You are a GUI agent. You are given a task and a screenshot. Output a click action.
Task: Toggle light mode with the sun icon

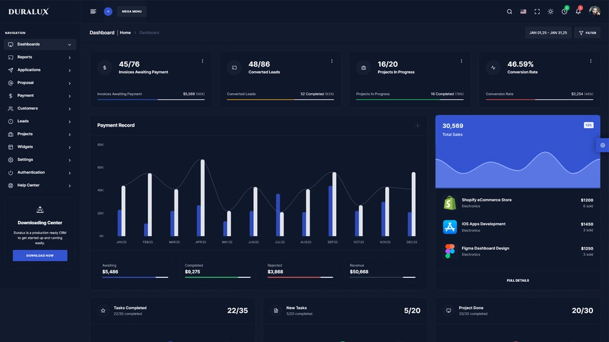pos(550,11)
